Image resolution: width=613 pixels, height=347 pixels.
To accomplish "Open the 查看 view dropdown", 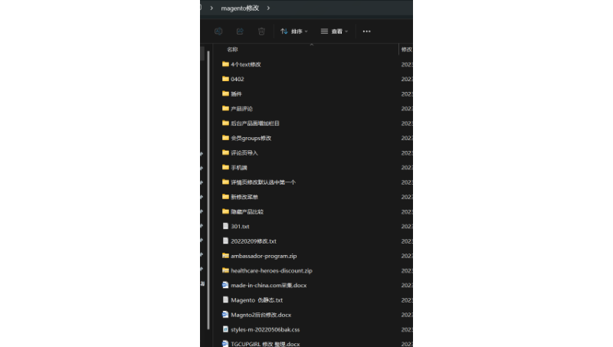I will click(334, 31).
